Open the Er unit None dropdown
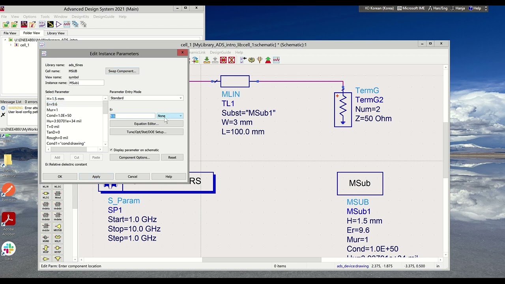 tap(170, 116)
